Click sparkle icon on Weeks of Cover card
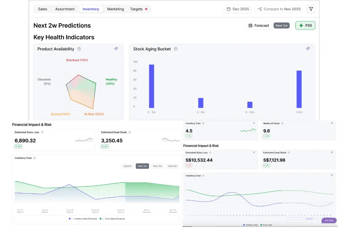Viewport: 348px width, 232px height. pos(332,123)
